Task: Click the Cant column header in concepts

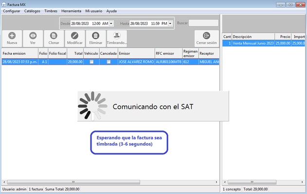Action: pos(227,37)
